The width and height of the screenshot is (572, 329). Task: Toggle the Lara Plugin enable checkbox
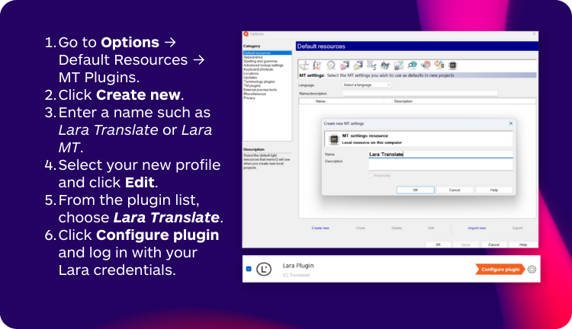(249, 269)
